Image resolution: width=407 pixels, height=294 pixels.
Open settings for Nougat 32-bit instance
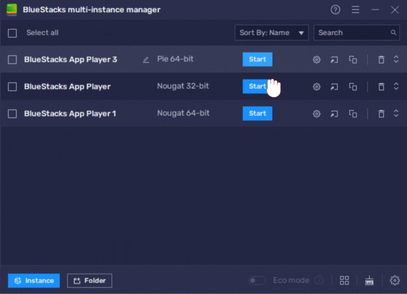[316, 87]
